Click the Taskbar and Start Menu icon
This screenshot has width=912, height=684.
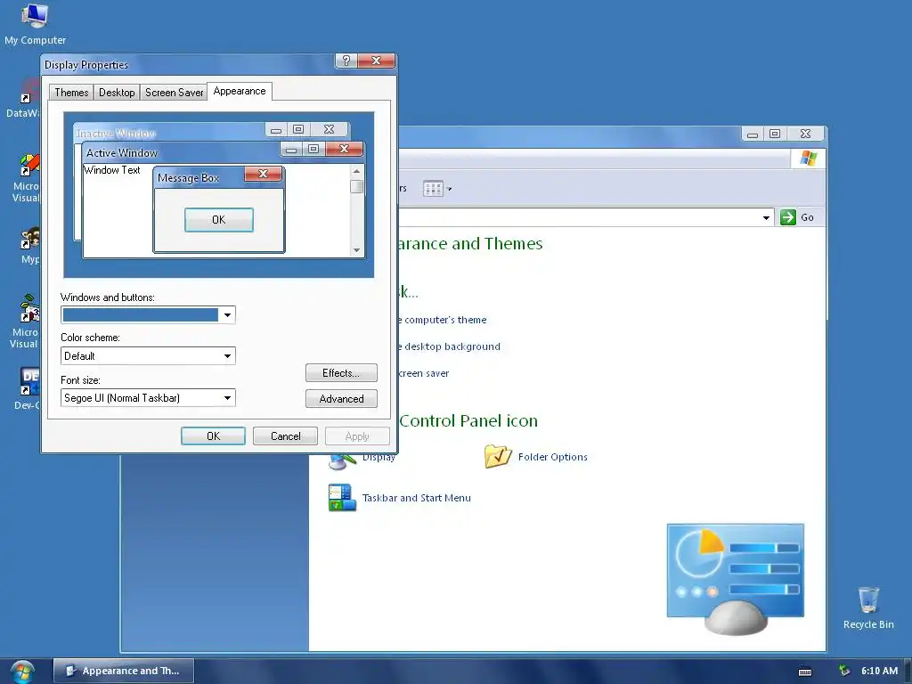341,497
